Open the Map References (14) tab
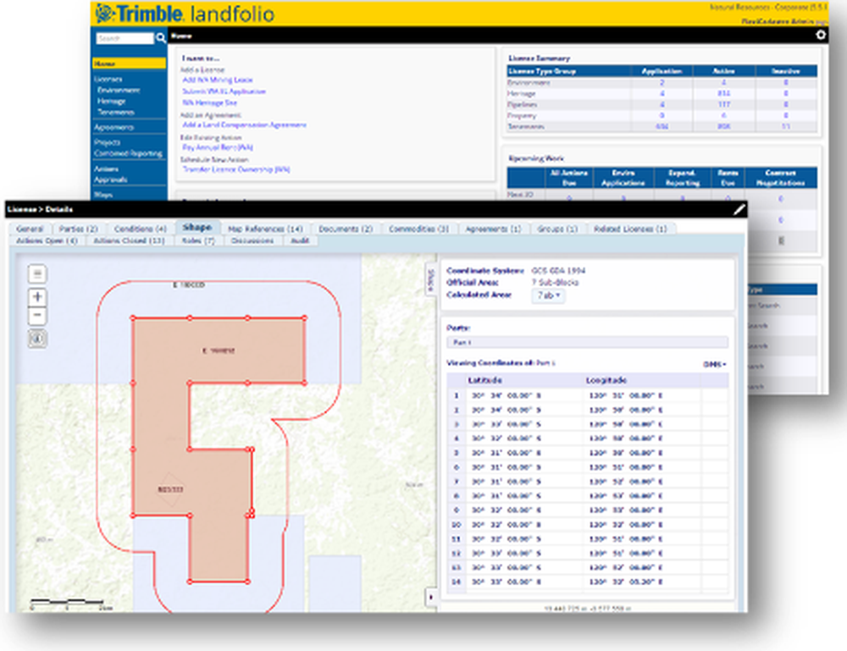This screenshot has height=651, width=847. 265,229
